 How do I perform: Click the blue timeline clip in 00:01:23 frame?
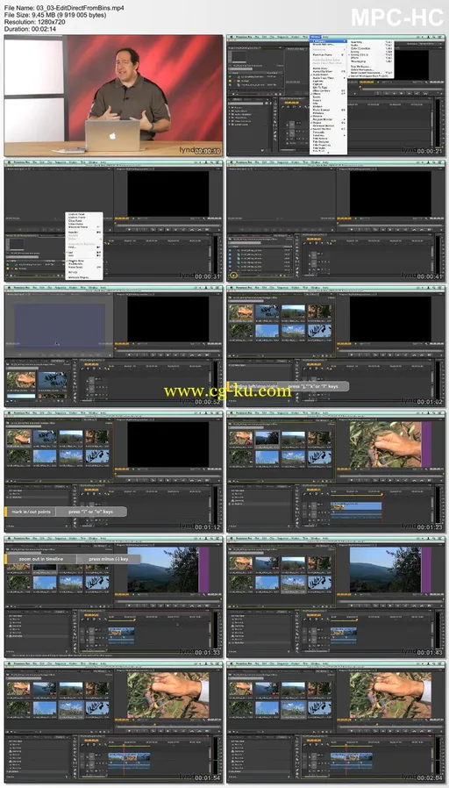point(356,505)
